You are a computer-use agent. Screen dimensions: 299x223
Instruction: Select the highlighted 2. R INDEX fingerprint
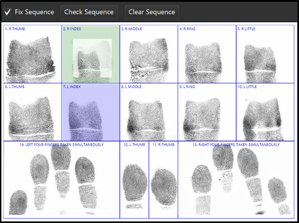pyautogui.click(x=91, y=54)
